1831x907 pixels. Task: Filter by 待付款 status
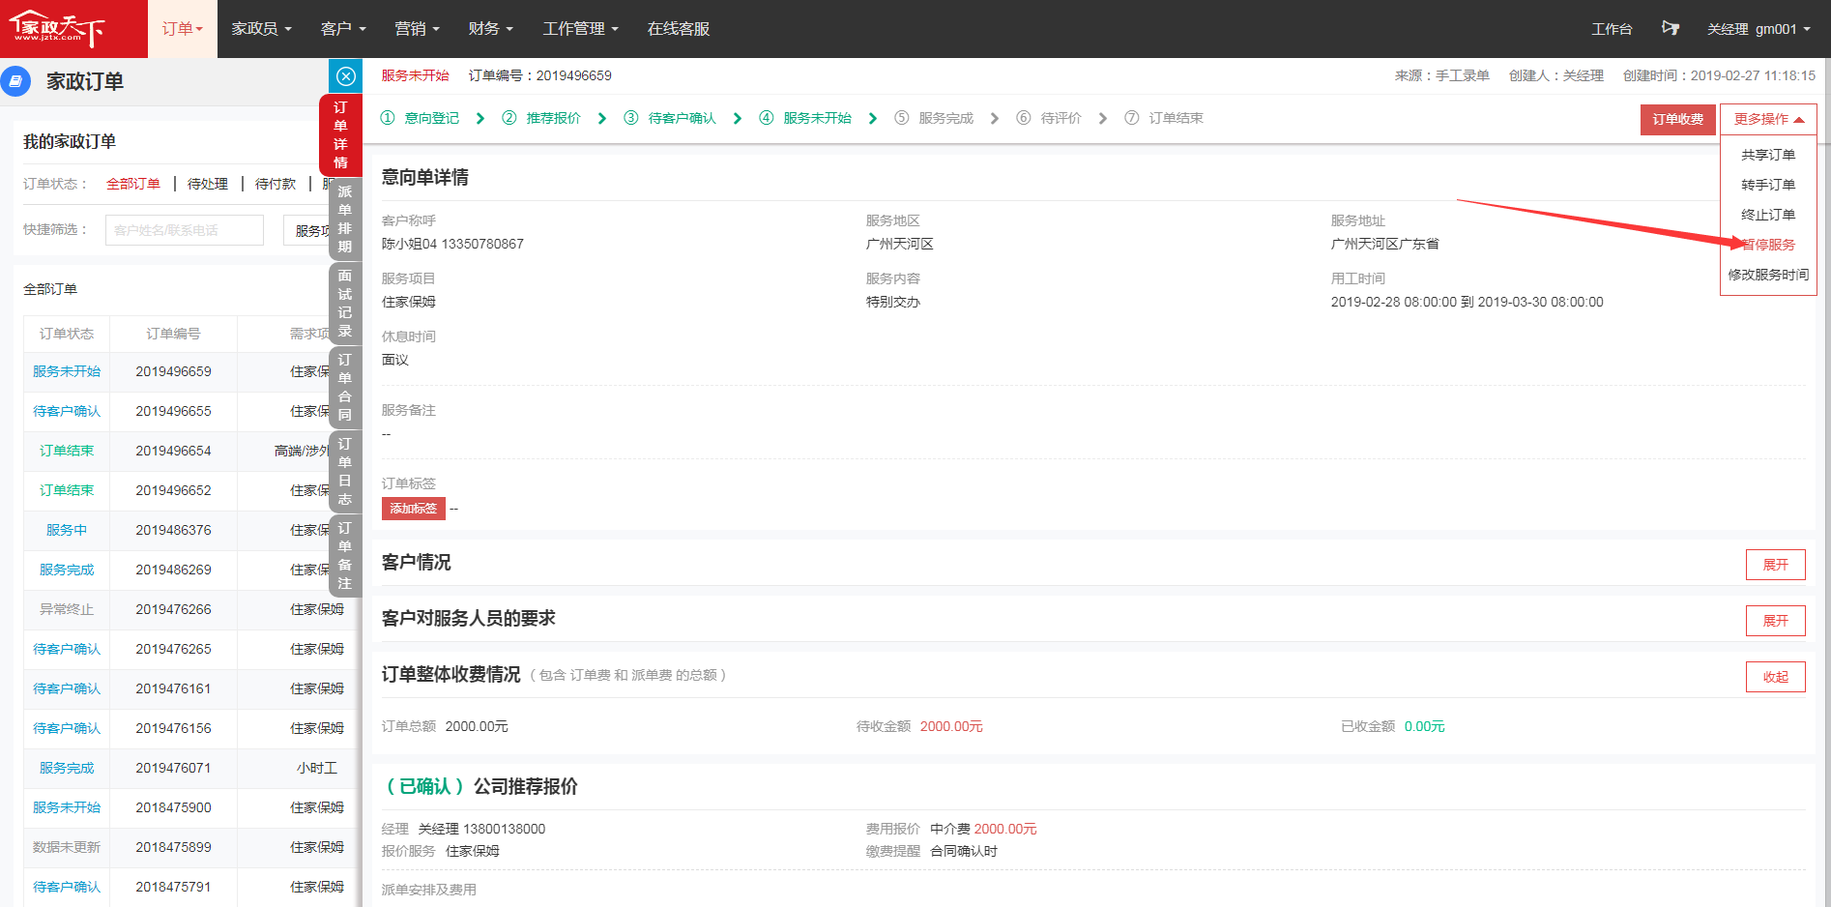tap(276, 184)
